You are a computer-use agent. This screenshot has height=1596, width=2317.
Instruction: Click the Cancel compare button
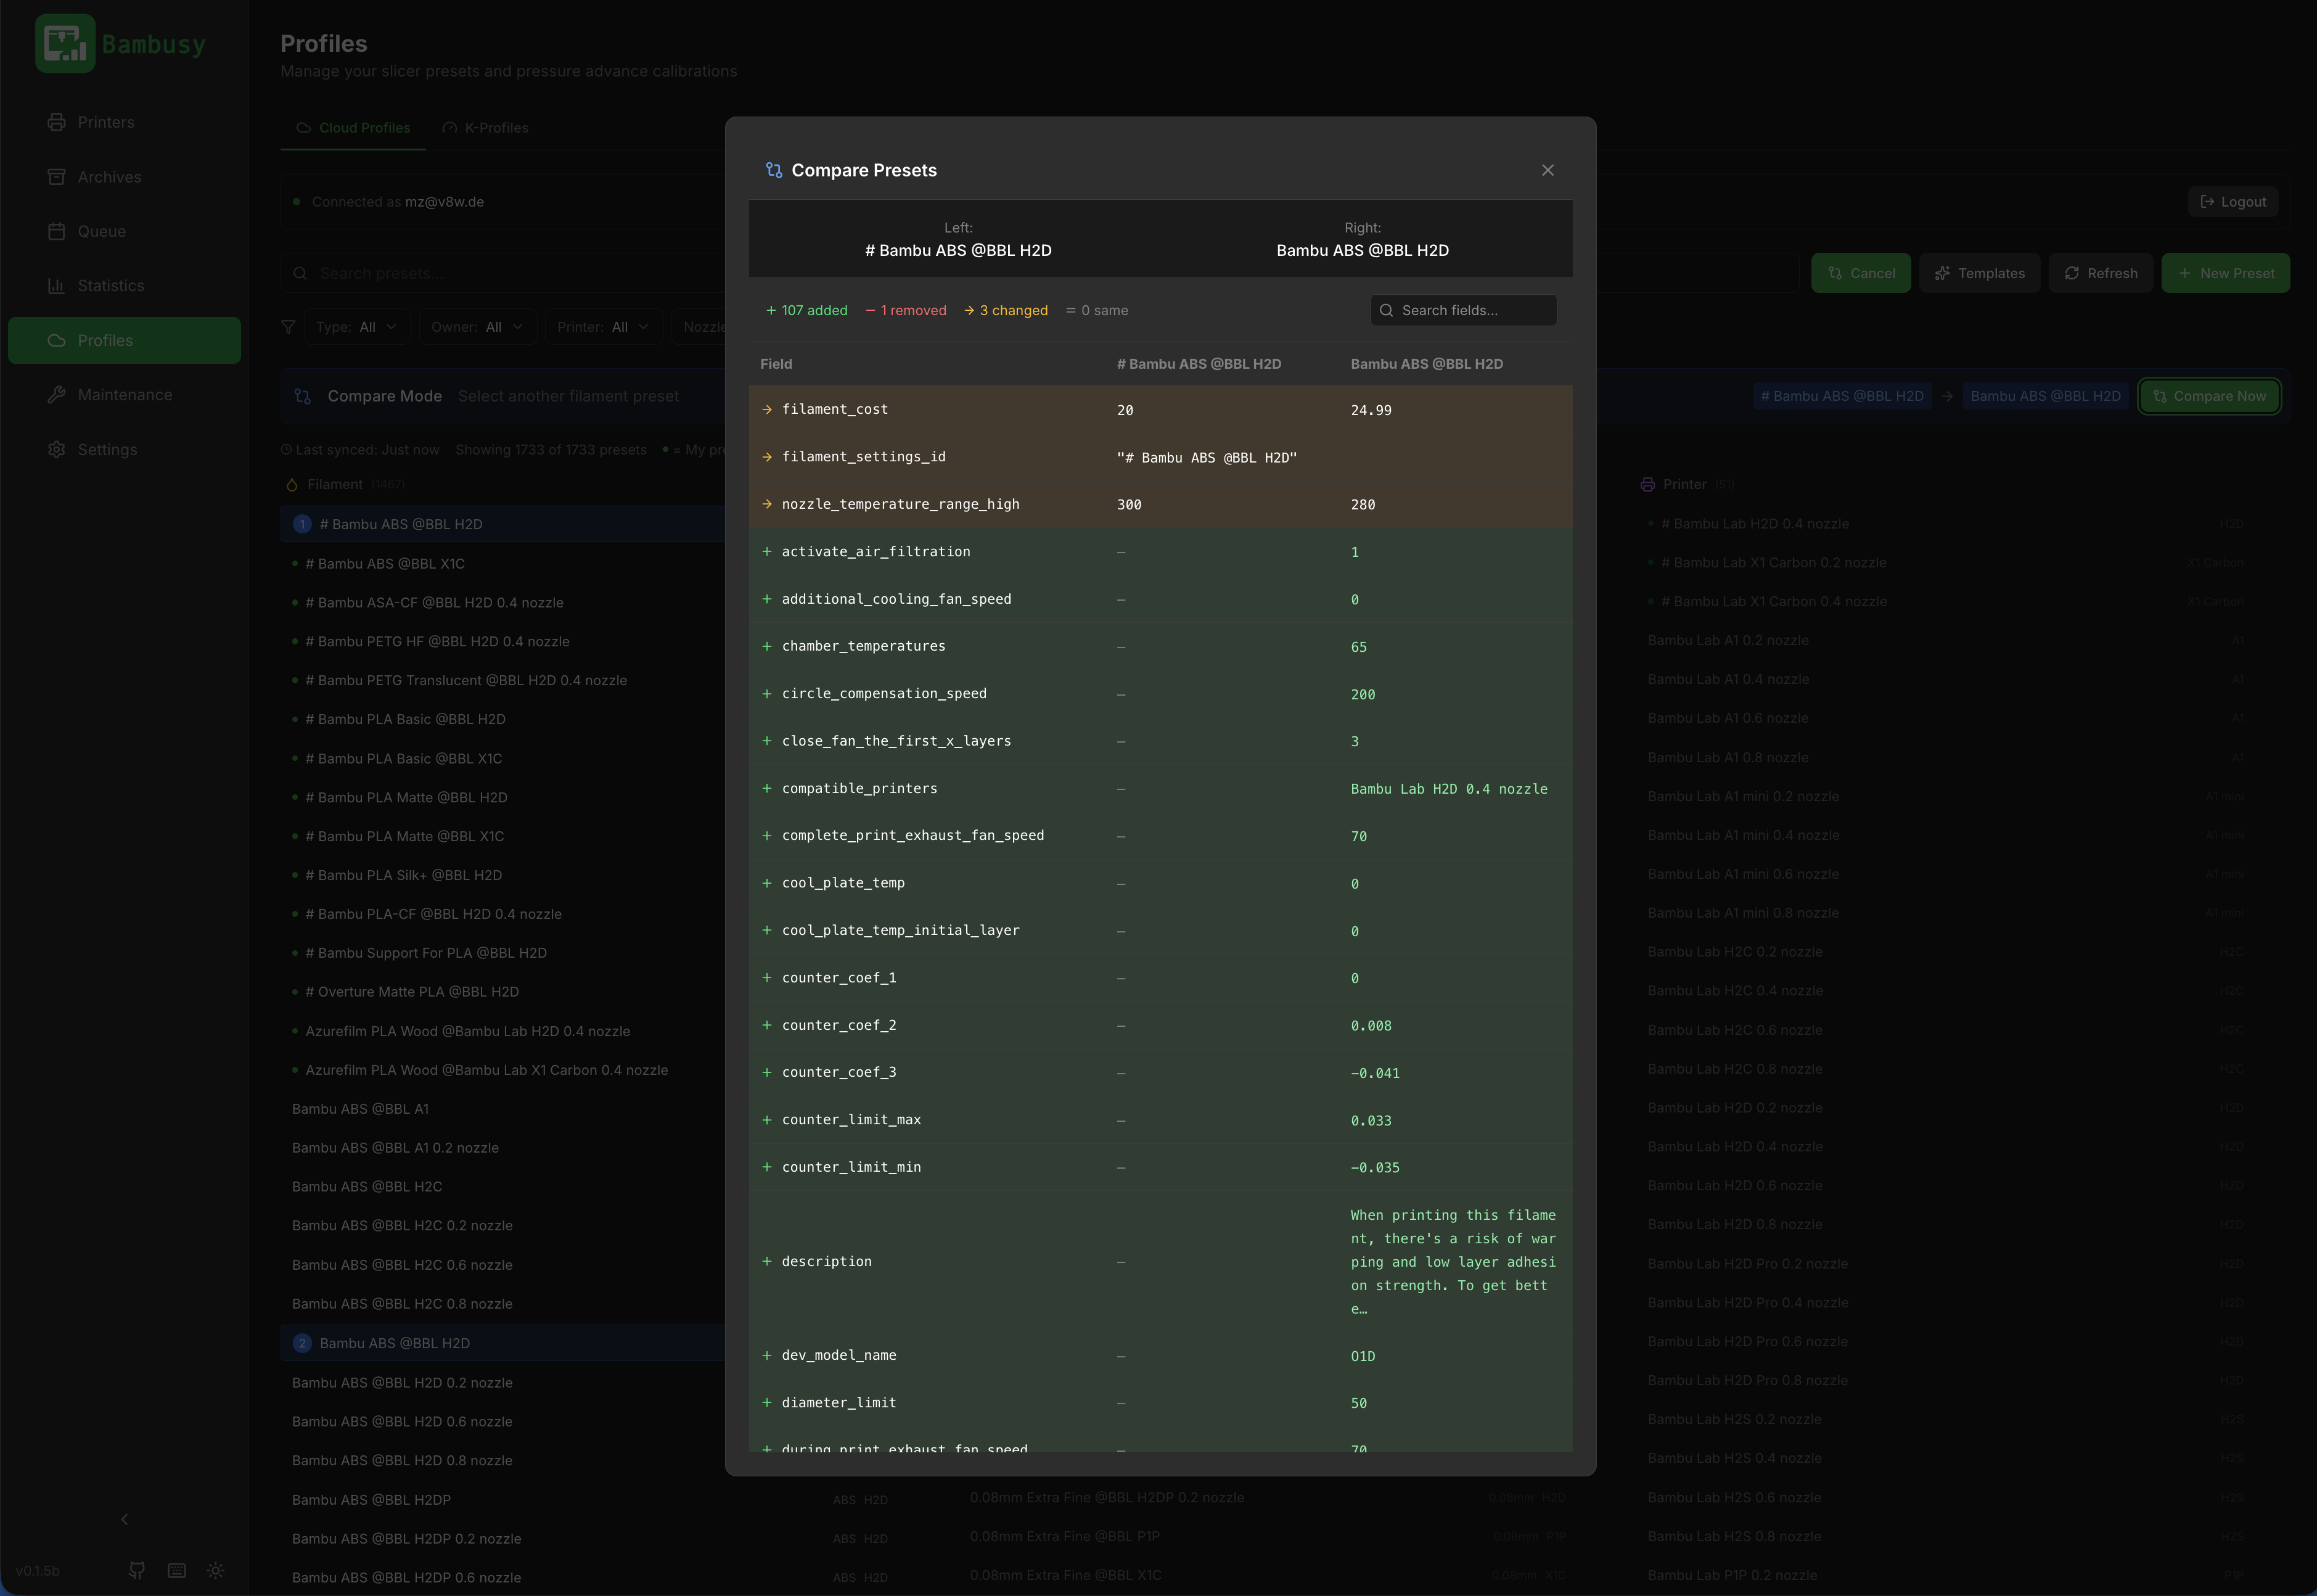1860,273
